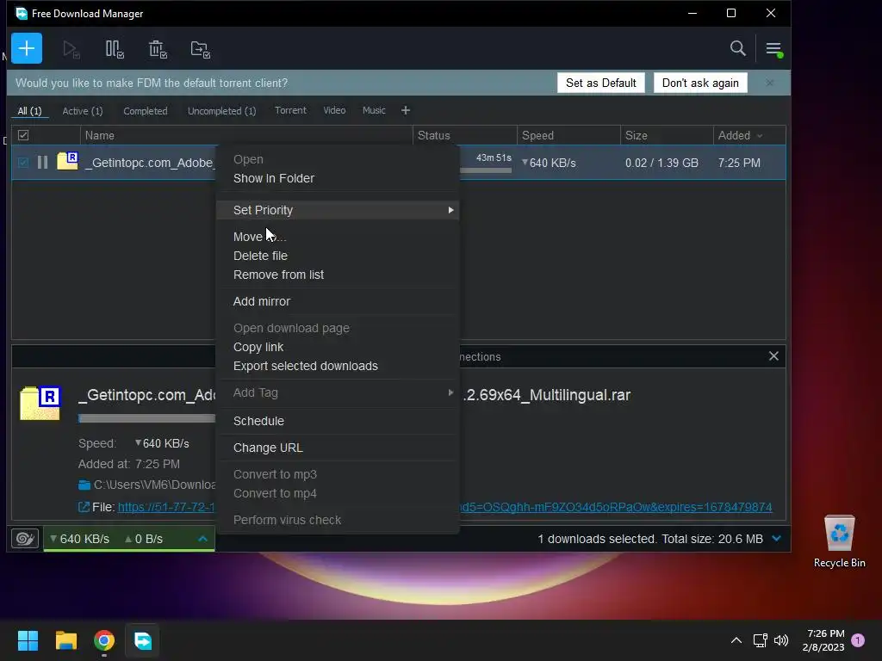The image size is (882, 661).
Task: Select Add mirror menu entry
Action: coord(262,301)
